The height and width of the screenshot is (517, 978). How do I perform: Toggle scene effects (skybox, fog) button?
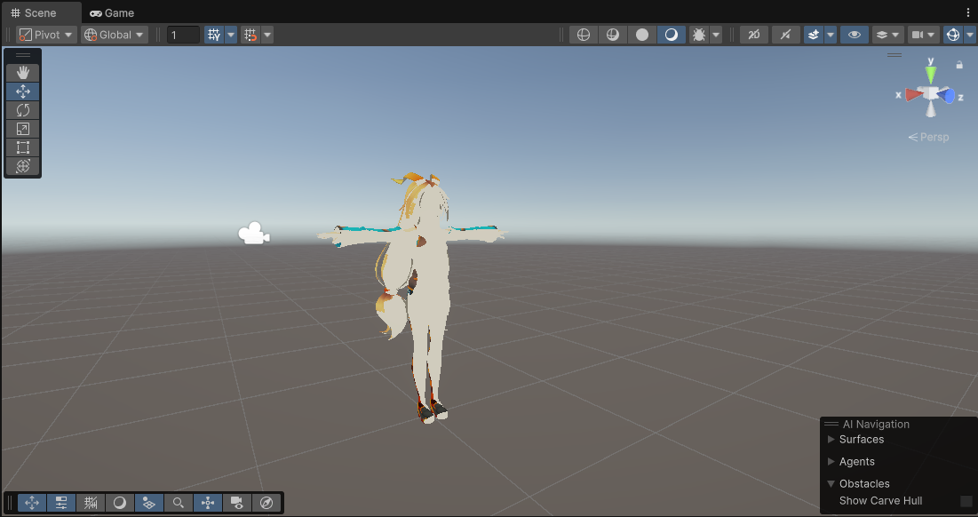[x=814, y=35]
